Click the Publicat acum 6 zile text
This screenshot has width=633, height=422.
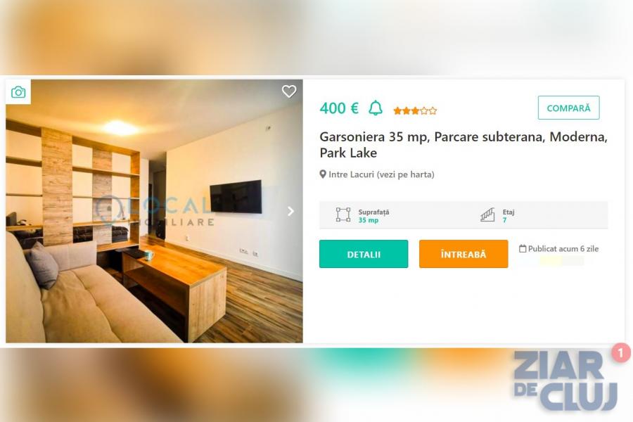(563, 249)
